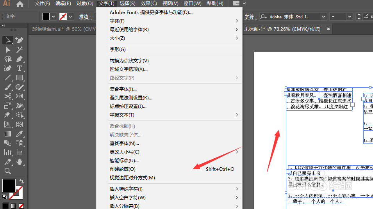Image resolution: width=373 pixels, height=209 pixels.
Task: Select the Gradient tool
Action: pyautogui.click(x=7, y=134)
